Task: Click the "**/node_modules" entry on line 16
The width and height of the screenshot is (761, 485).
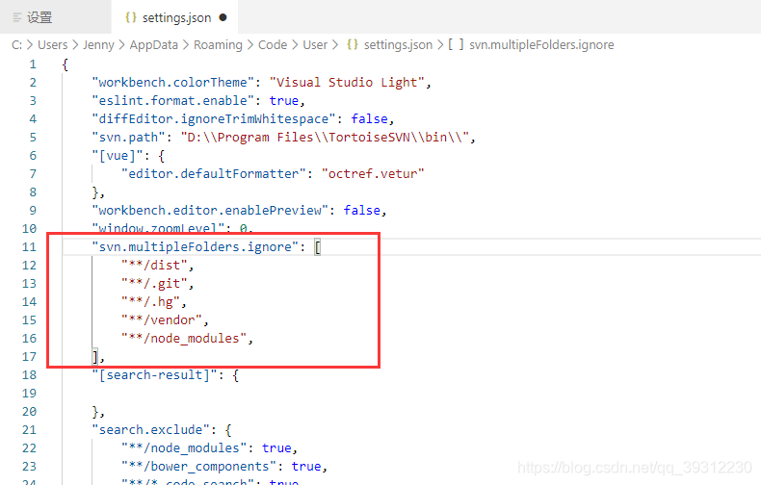Action: [184, 339]
